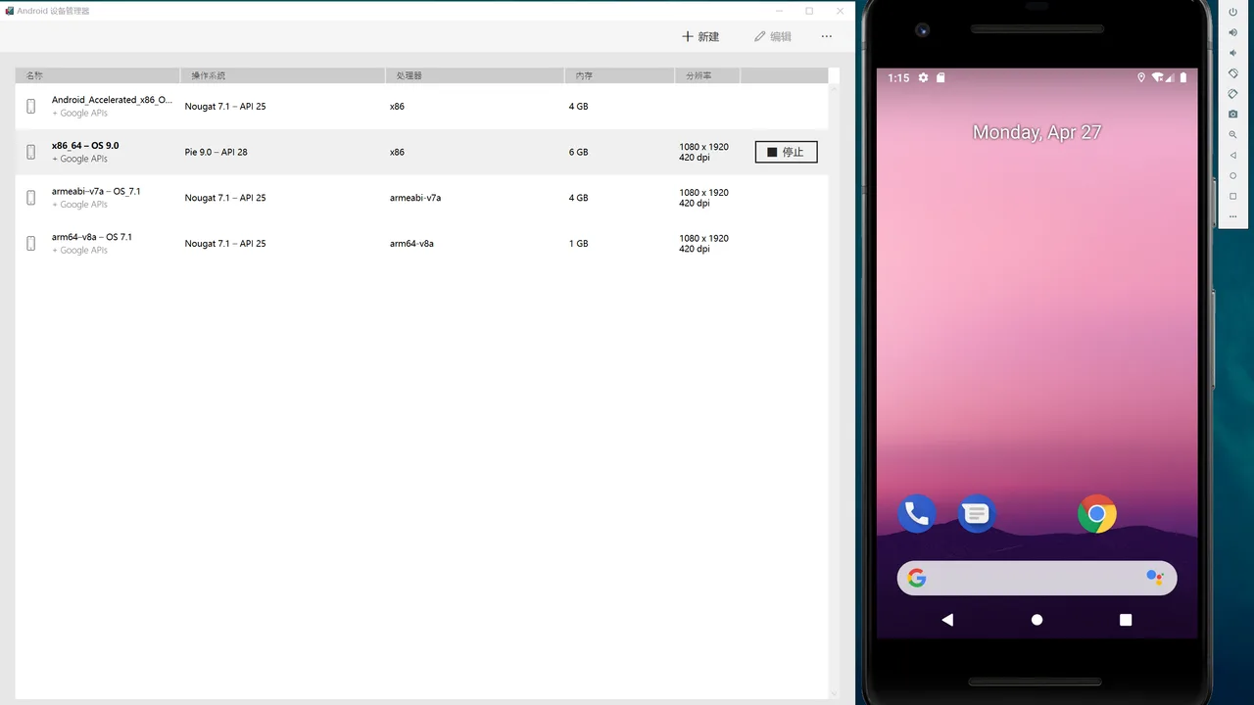The height and width of the screenshot is (705, 1254).
Task: Click the 1 GB memory cell
Action: tap(579, 243)
